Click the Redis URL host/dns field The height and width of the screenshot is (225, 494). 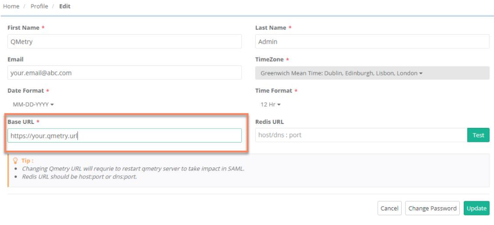pos(361,135)
